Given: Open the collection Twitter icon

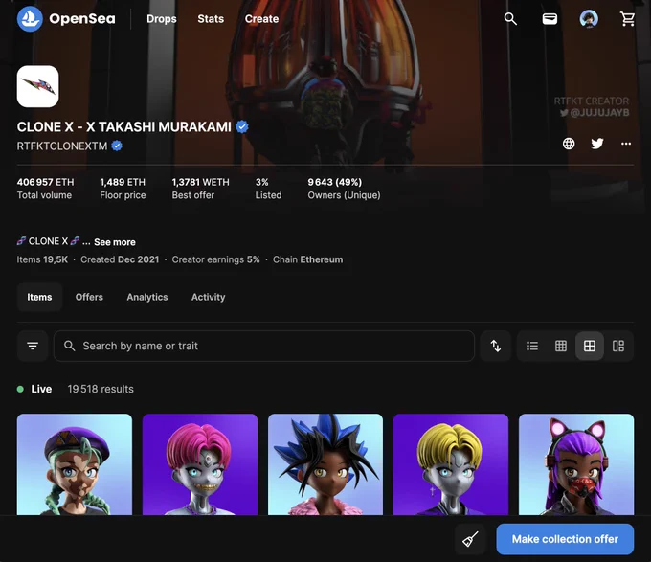Looking at the screenshot, I should click(597, 144).
